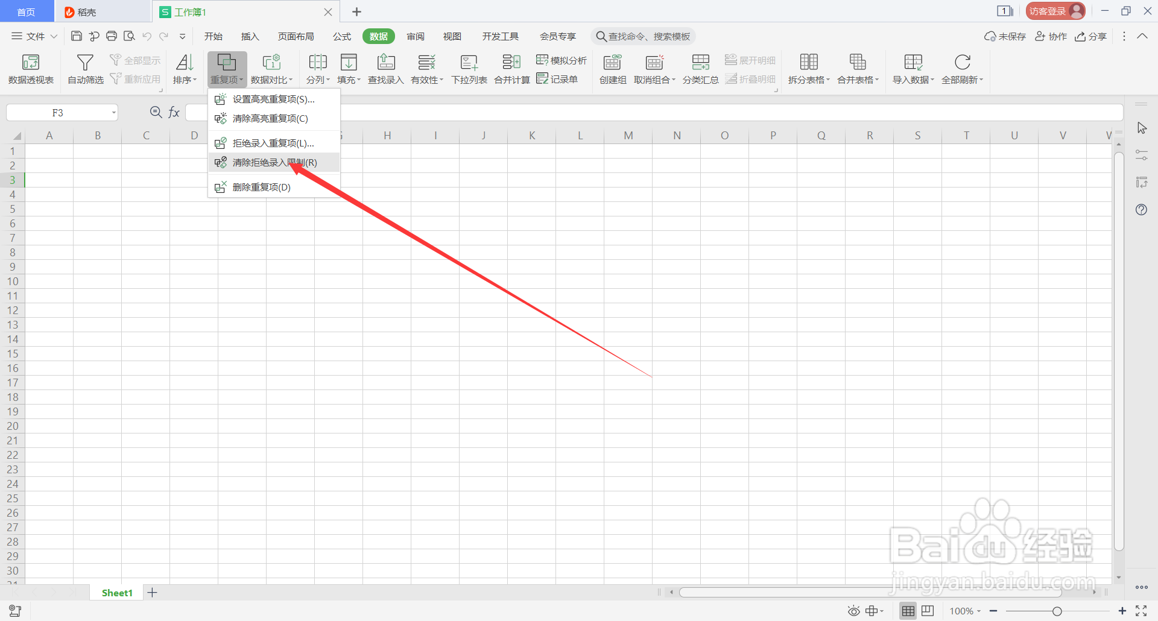Click the zoom in plus button
The width and height of the screenshot is (1158, 621).
(1122, 611)
